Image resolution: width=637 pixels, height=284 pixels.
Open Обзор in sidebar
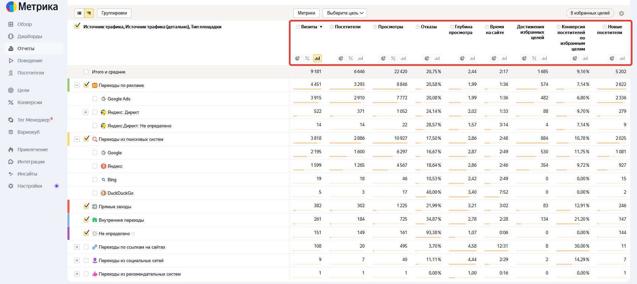point(25,24)
